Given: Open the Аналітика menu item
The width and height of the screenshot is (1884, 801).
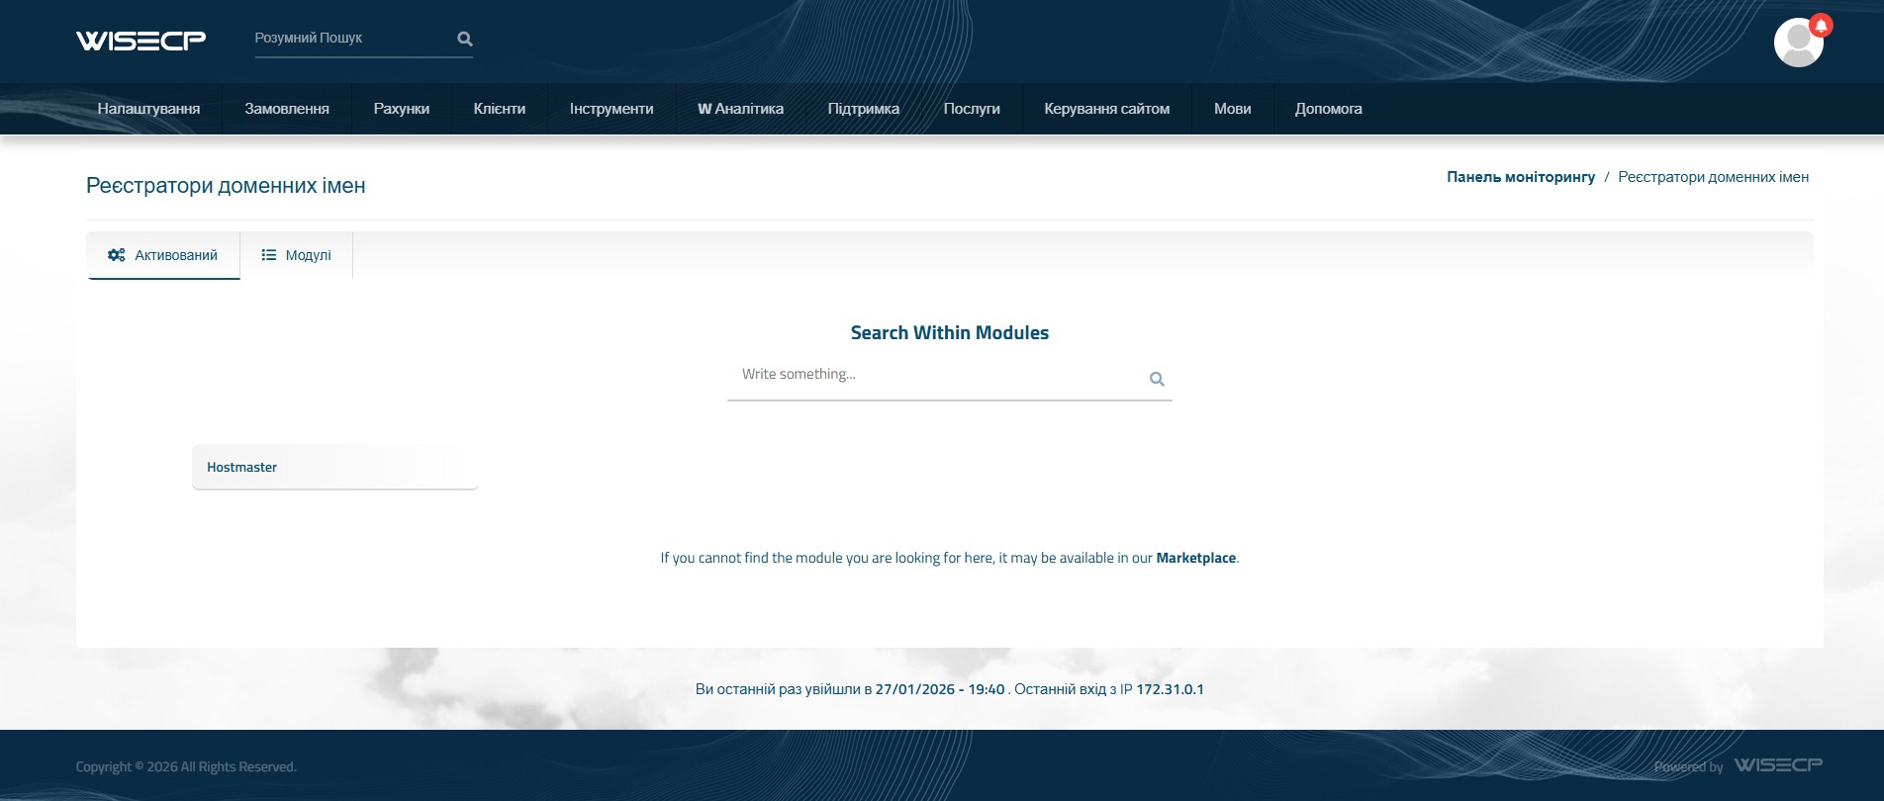Looking at the screenshot, I should pos(740,109).
